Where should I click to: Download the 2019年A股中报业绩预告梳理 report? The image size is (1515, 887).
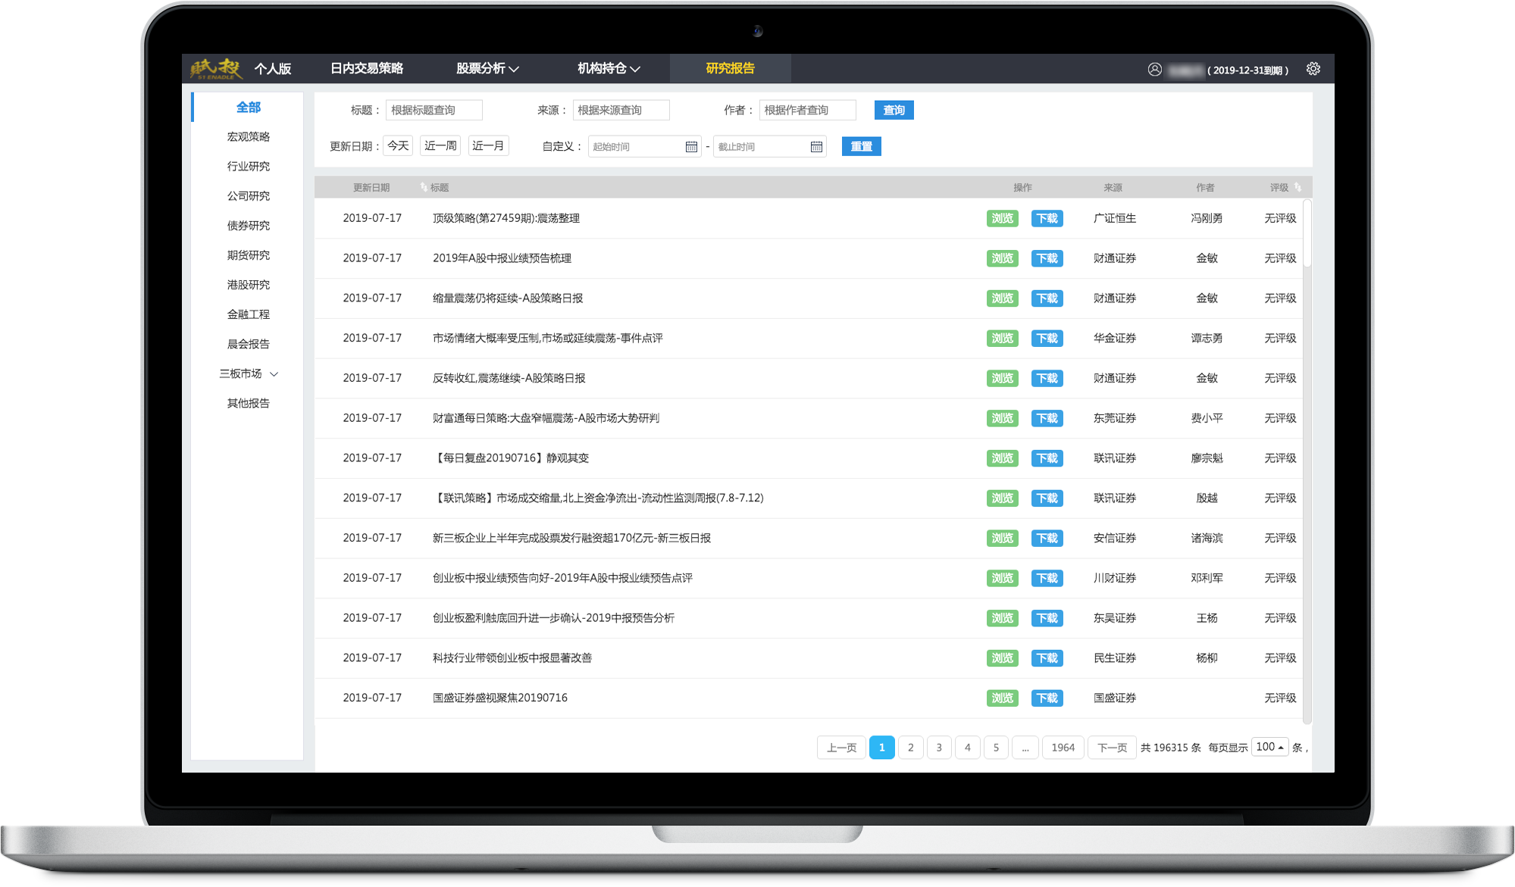point(1047,258)
